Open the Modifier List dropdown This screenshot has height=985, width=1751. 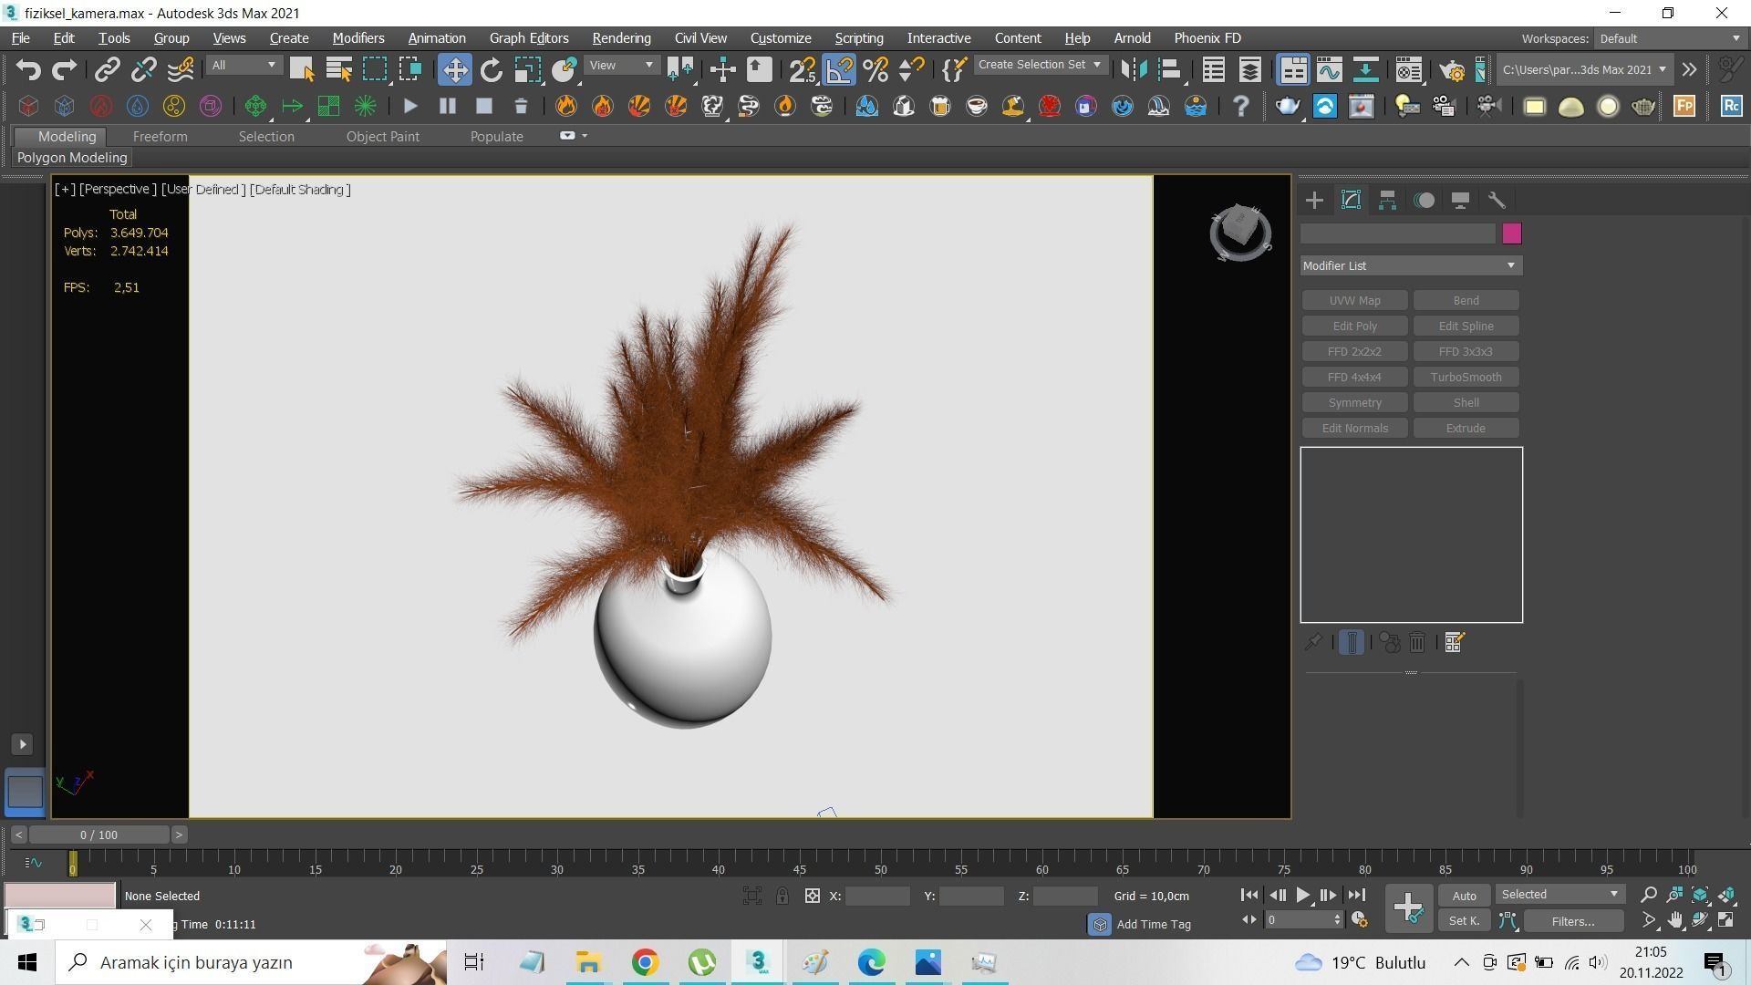(x=1411, y=265)
